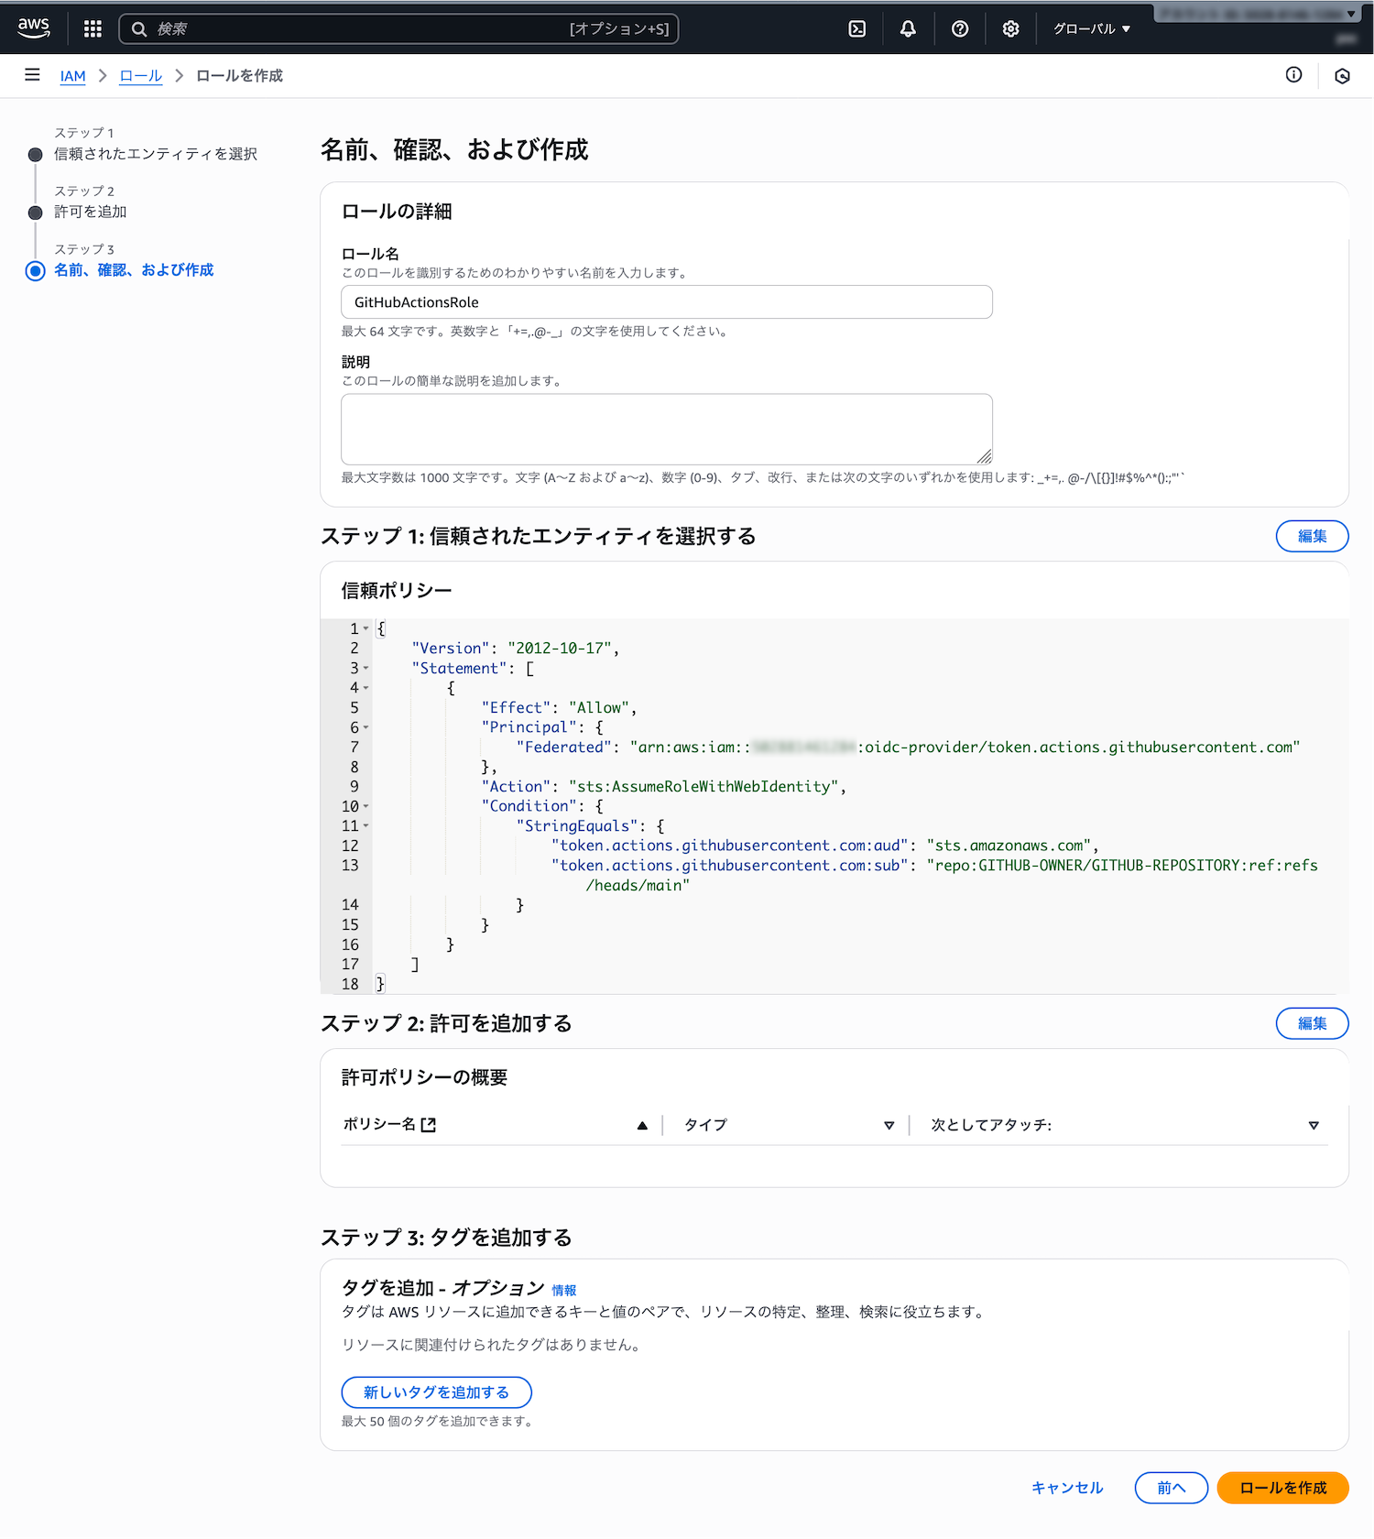
Task: Click the AWS logo home icon
Action: [34, 27]
